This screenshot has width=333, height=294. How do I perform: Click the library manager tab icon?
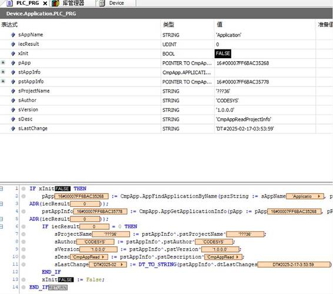[x=55, y=3]
